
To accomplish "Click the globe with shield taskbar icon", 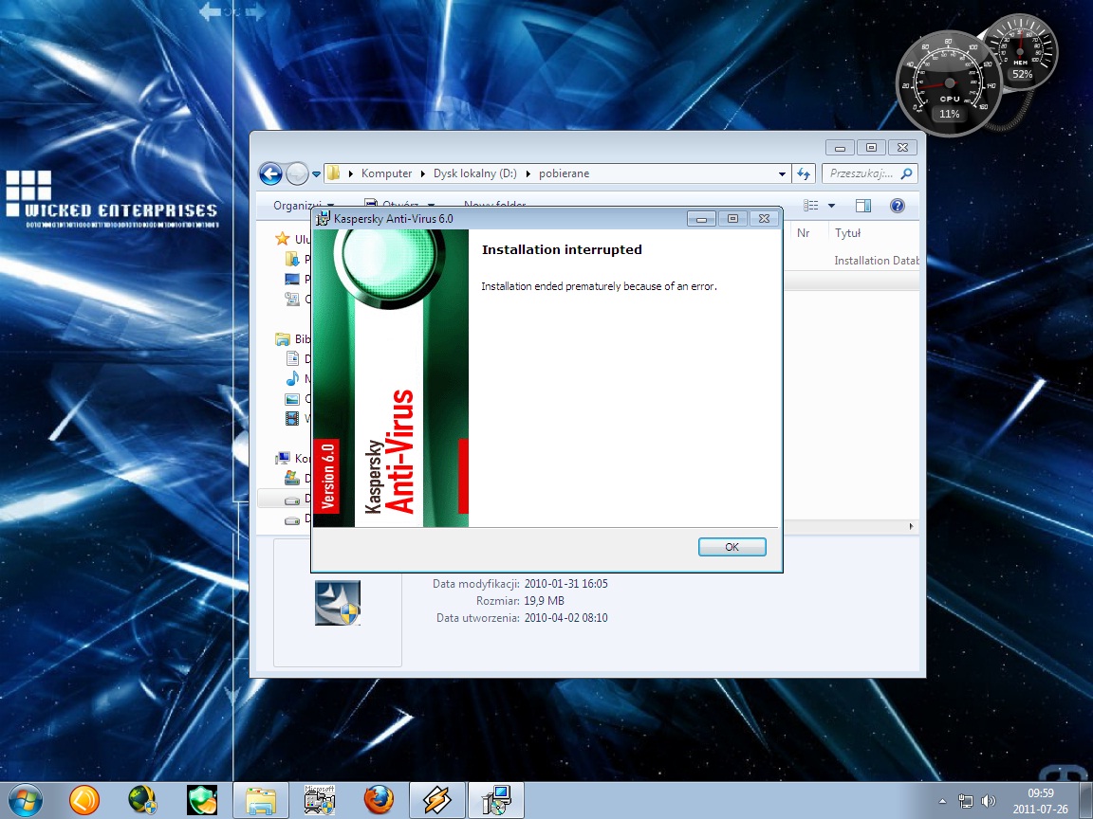I will 143,800.
